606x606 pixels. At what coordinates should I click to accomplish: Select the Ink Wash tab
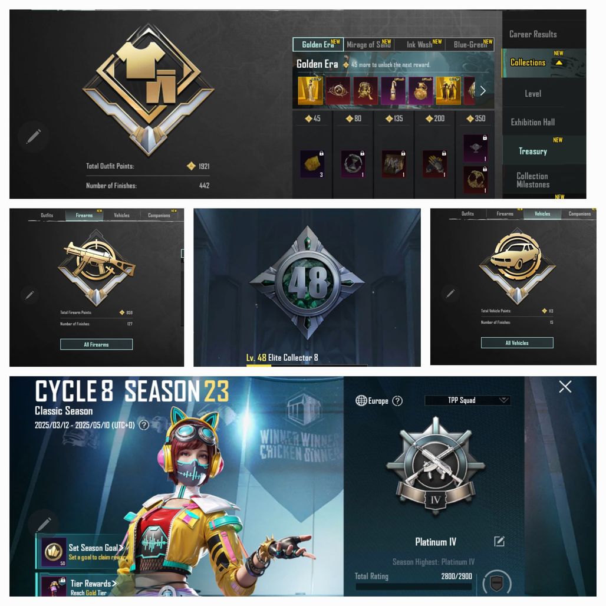(x=420, y=44)
